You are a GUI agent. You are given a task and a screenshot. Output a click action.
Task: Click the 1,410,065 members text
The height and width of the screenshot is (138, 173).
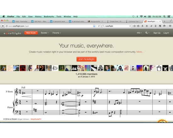87,74
